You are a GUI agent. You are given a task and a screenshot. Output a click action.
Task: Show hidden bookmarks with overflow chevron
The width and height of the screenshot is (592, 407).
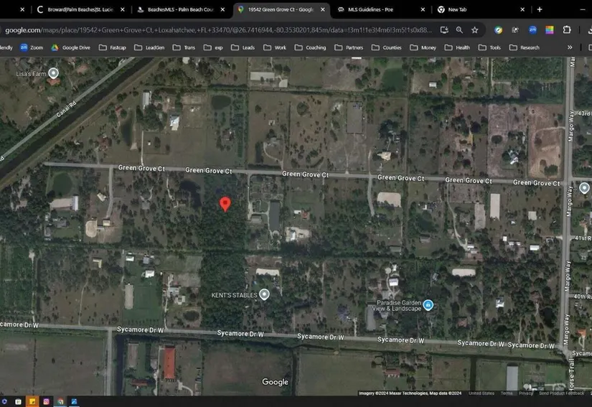click(570, 47)
